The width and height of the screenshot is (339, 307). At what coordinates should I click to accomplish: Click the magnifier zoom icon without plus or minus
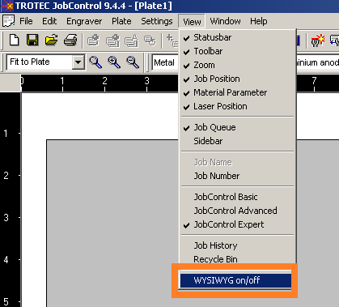(95, 62)
